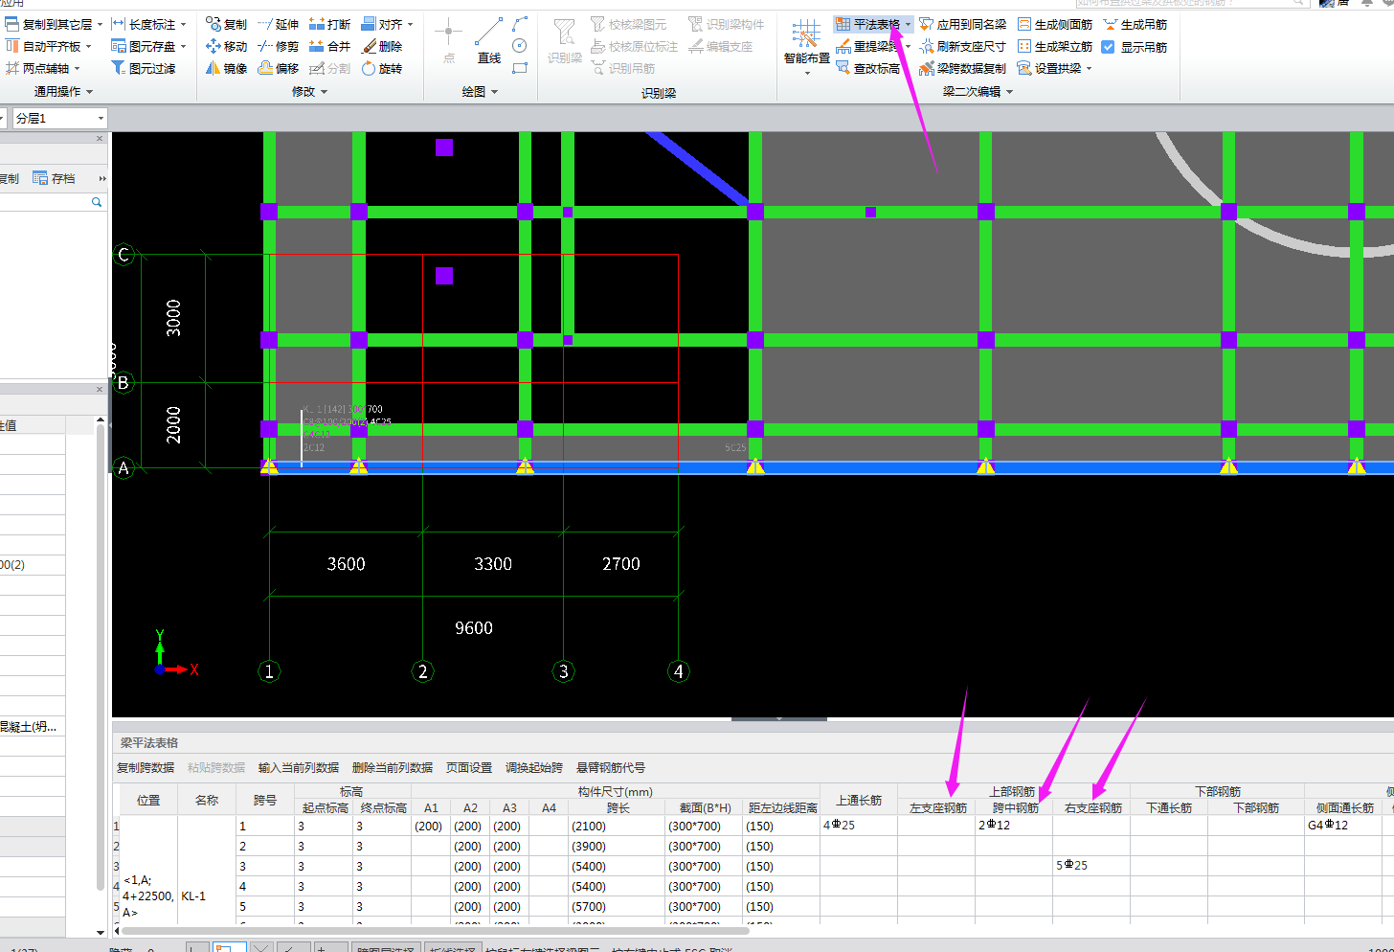The width and height of the screenshot is (1394, 952).
Task: Select the rectangle drawing tool
Action: pyautogui.click(x=520, y=68)
